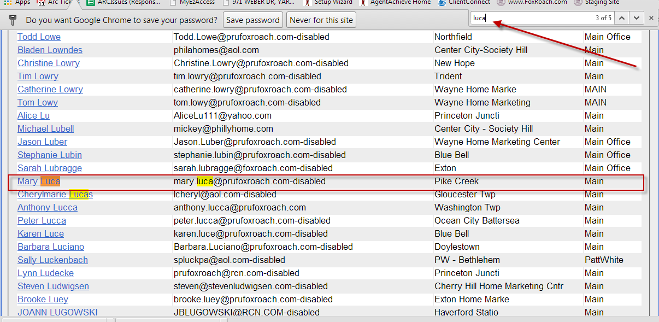Viewport: 659px width, 322px height.
Task: Open Karen Luce link
Action: tap(40, 233)
